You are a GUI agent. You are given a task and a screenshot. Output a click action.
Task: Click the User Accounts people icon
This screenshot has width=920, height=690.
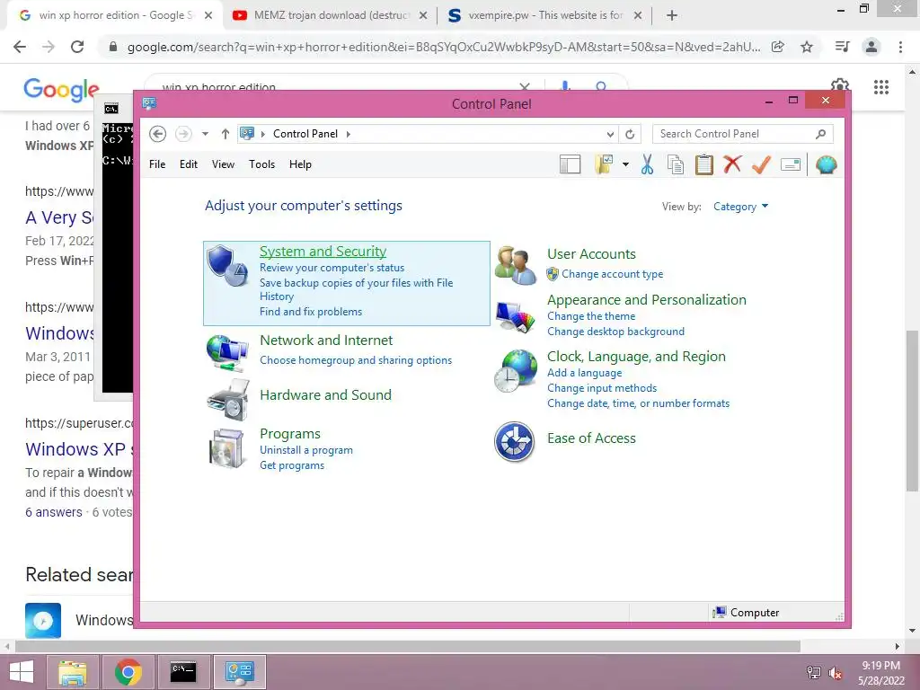515,266
